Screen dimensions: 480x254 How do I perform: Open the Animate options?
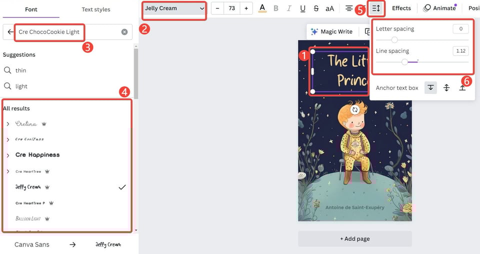coord(439,8)
